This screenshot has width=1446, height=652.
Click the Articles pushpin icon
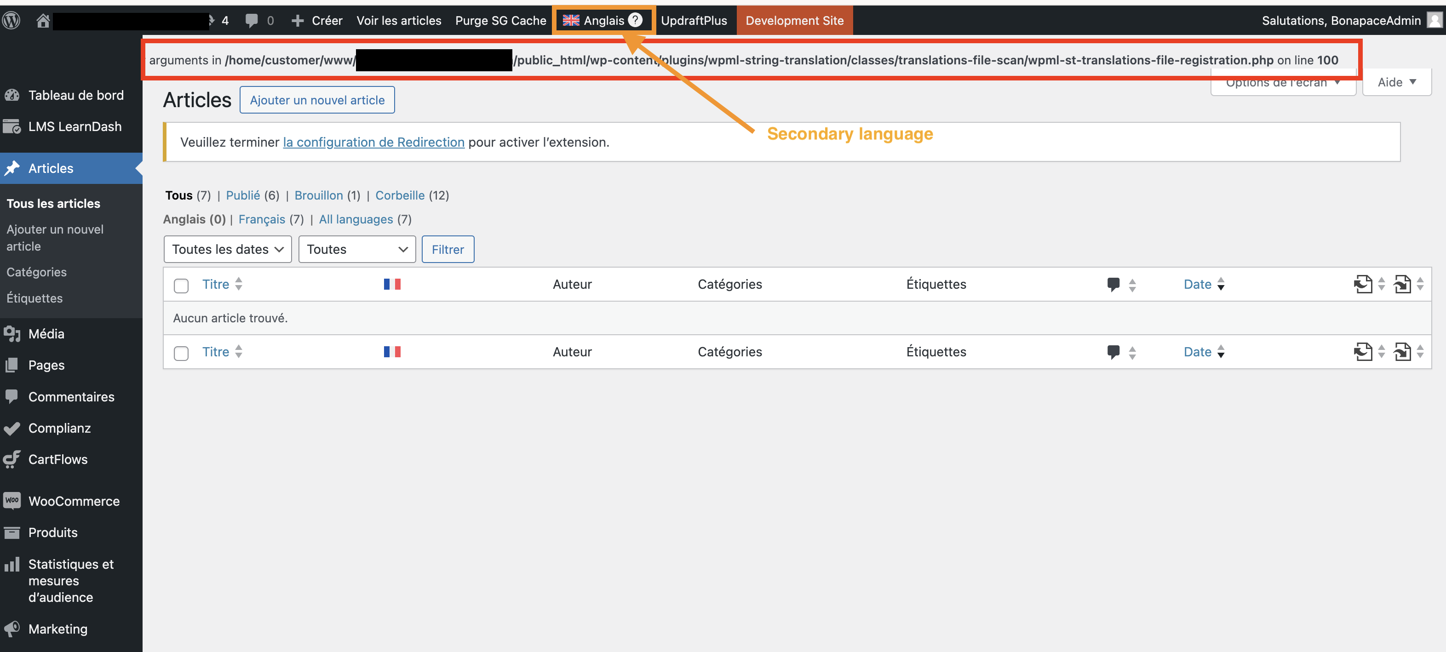(x=12, y=168)
